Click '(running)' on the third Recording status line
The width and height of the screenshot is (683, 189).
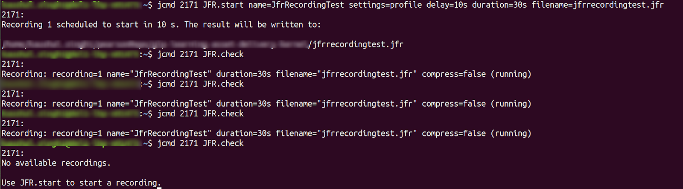pyautogui.click(x=511, y=134)
